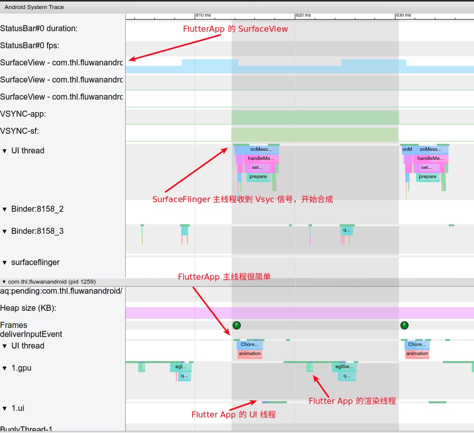Screen dimensions: 474x433
Task: Select the green prepare slice before 820 ms
Action: coord(259,177)
